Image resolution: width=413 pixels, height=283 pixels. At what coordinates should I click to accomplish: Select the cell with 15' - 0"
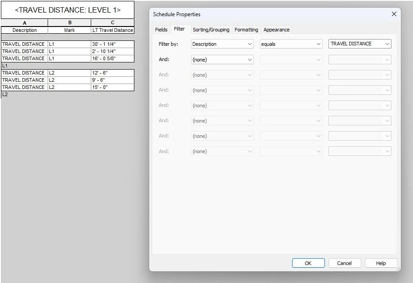(113, 87)
